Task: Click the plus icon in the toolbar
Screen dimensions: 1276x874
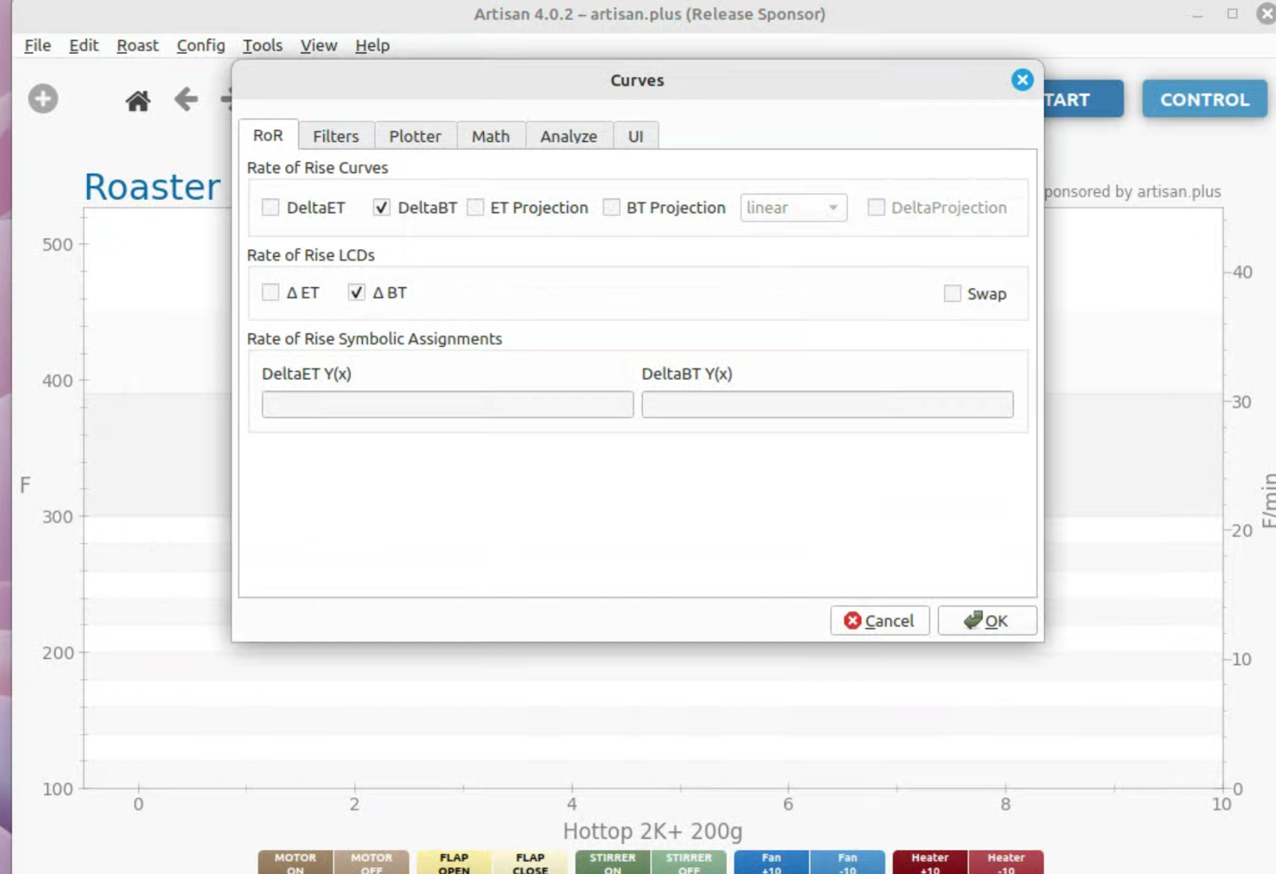Action: [x=43, y=99]
